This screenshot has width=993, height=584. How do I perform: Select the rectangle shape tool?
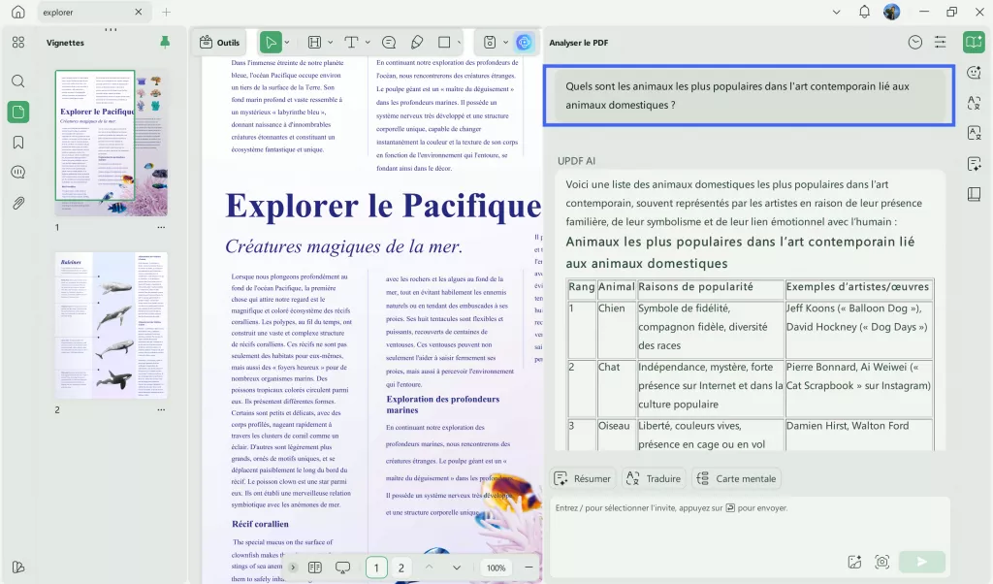point(444,42)
